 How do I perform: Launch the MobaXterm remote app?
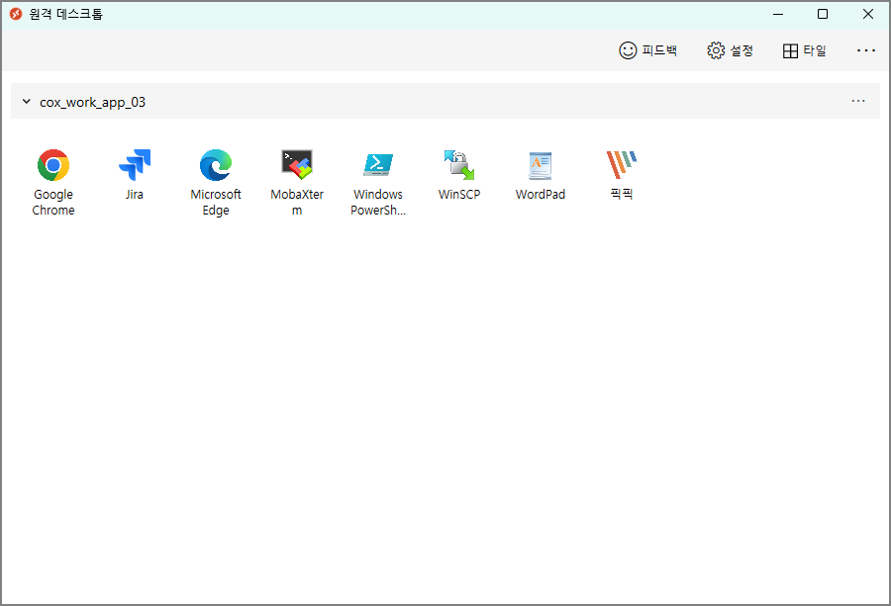(x=297, y=182)
